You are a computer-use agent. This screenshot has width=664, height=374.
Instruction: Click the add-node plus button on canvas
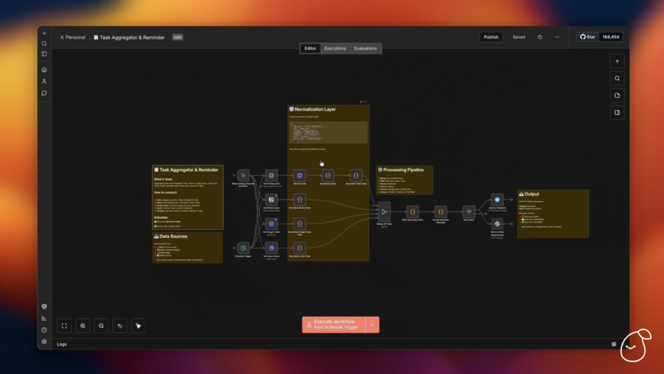pyautogui.click(x=617, y=61)
